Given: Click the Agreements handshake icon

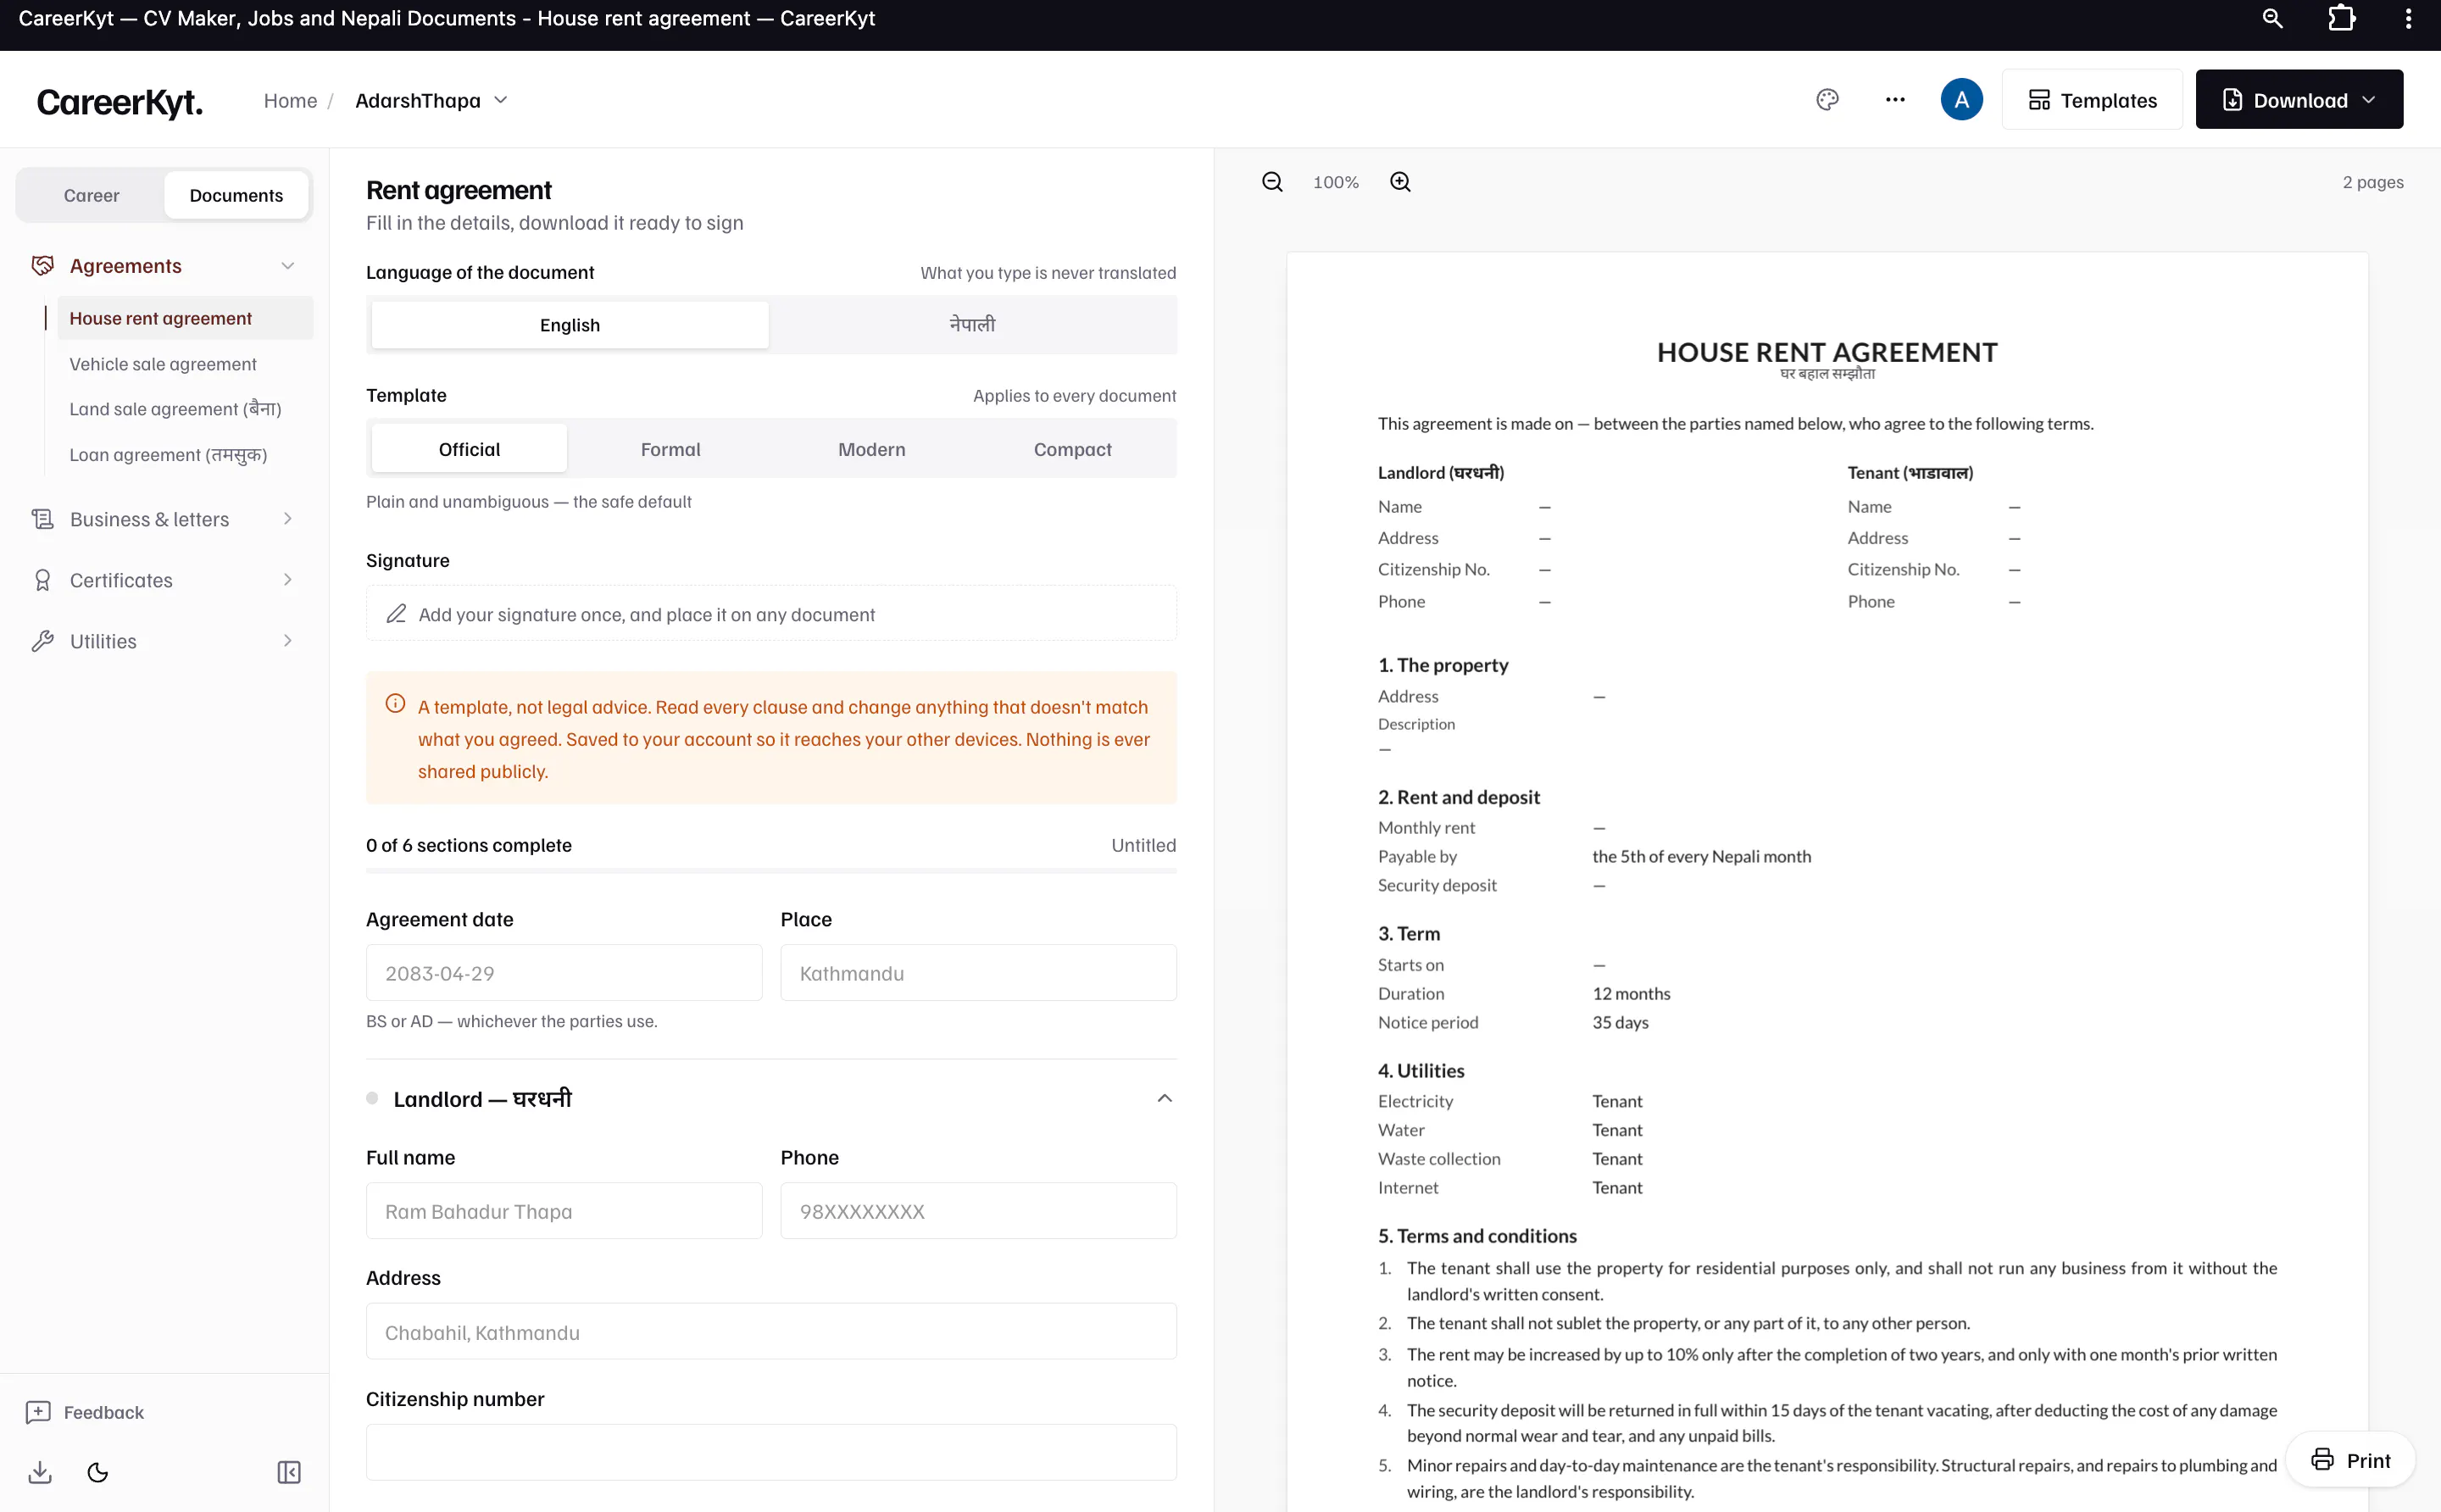Looking at the screenshot, I should coord(42,266).
